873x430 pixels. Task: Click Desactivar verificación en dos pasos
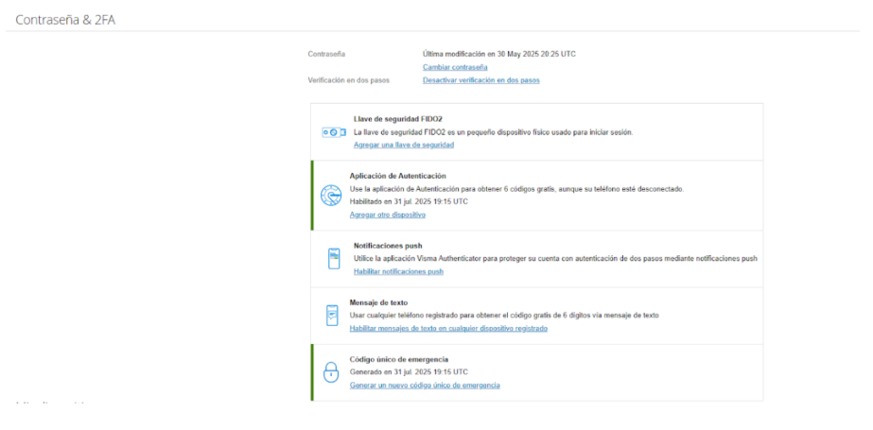pos(481,80)
